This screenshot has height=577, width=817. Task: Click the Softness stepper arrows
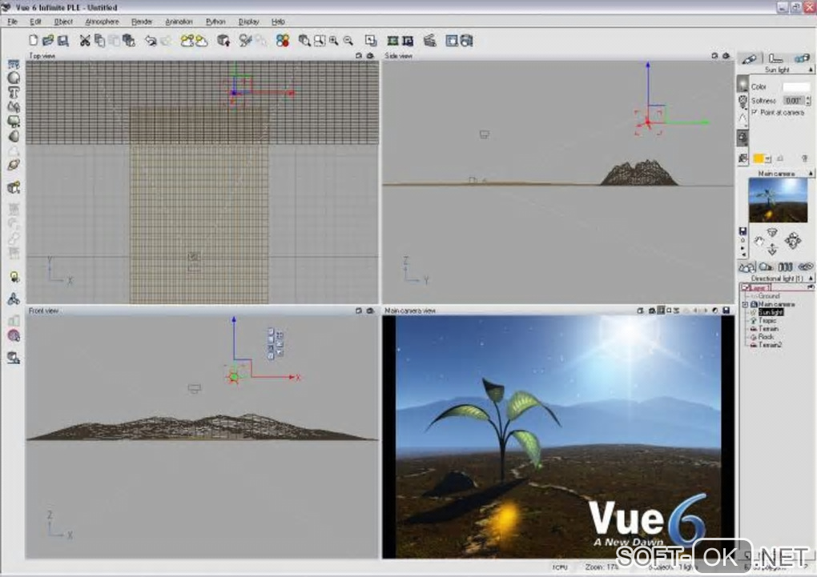(x=808, y=101)
